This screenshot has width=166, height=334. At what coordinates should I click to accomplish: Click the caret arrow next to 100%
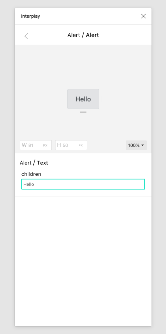tap(143, 145)
